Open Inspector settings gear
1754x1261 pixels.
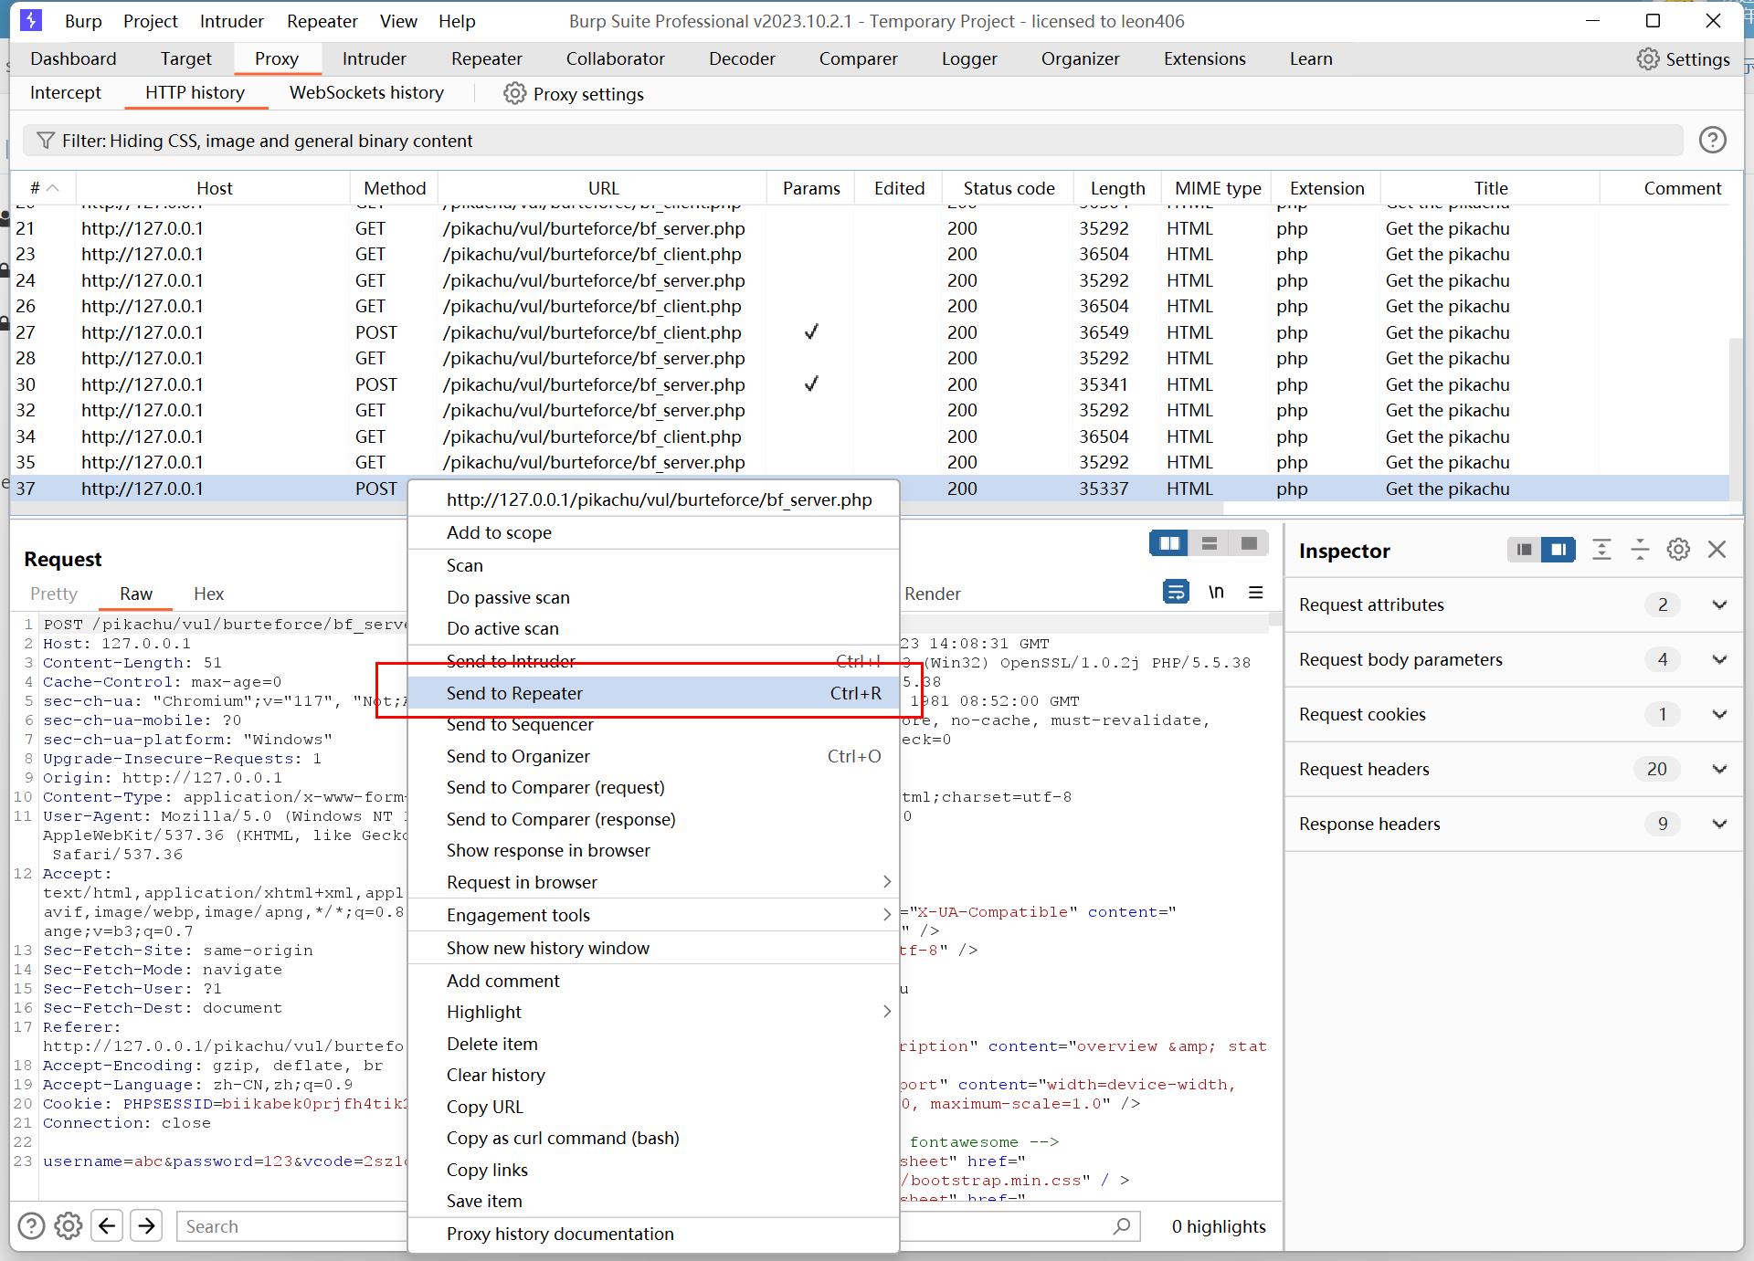pyautogui.click(x=1678, y=550)
